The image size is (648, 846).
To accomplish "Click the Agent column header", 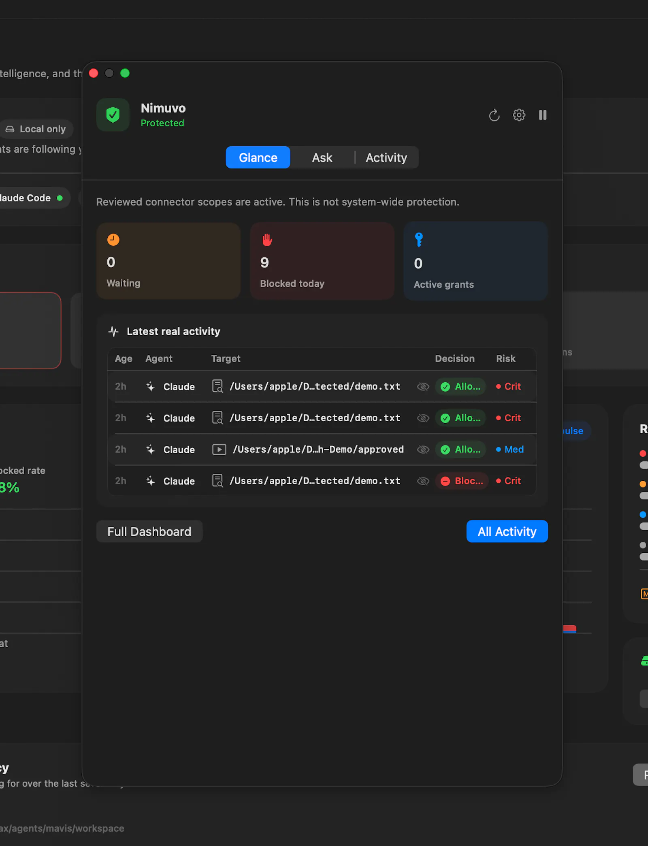I will pos(159,359).
